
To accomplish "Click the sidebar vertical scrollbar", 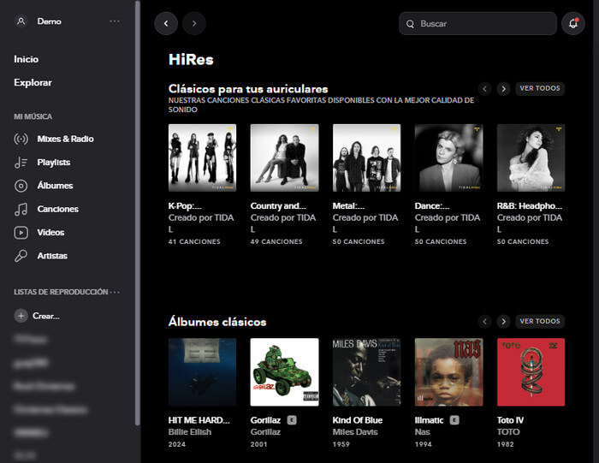I will pos(138,213).
